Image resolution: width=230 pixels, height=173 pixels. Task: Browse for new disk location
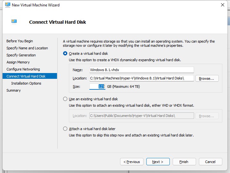[x=207, y=78]
